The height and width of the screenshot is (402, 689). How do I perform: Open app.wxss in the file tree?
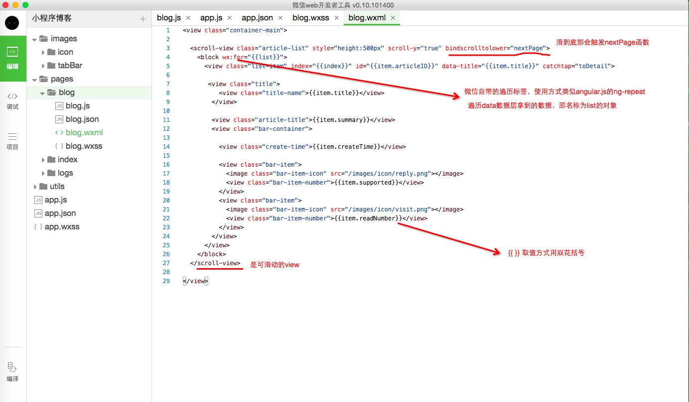pyautogui.click(x=62, y=227)
